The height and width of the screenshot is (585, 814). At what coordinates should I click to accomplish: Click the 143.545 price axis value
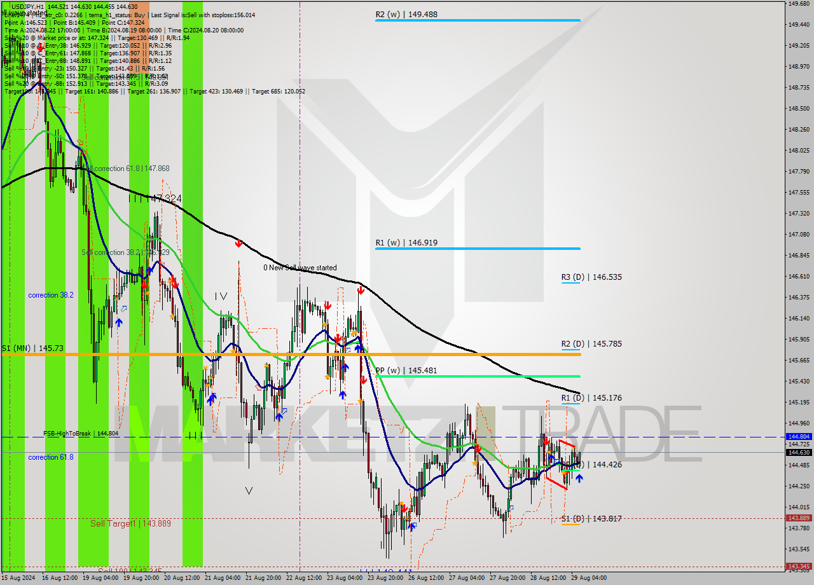point(799,549)
